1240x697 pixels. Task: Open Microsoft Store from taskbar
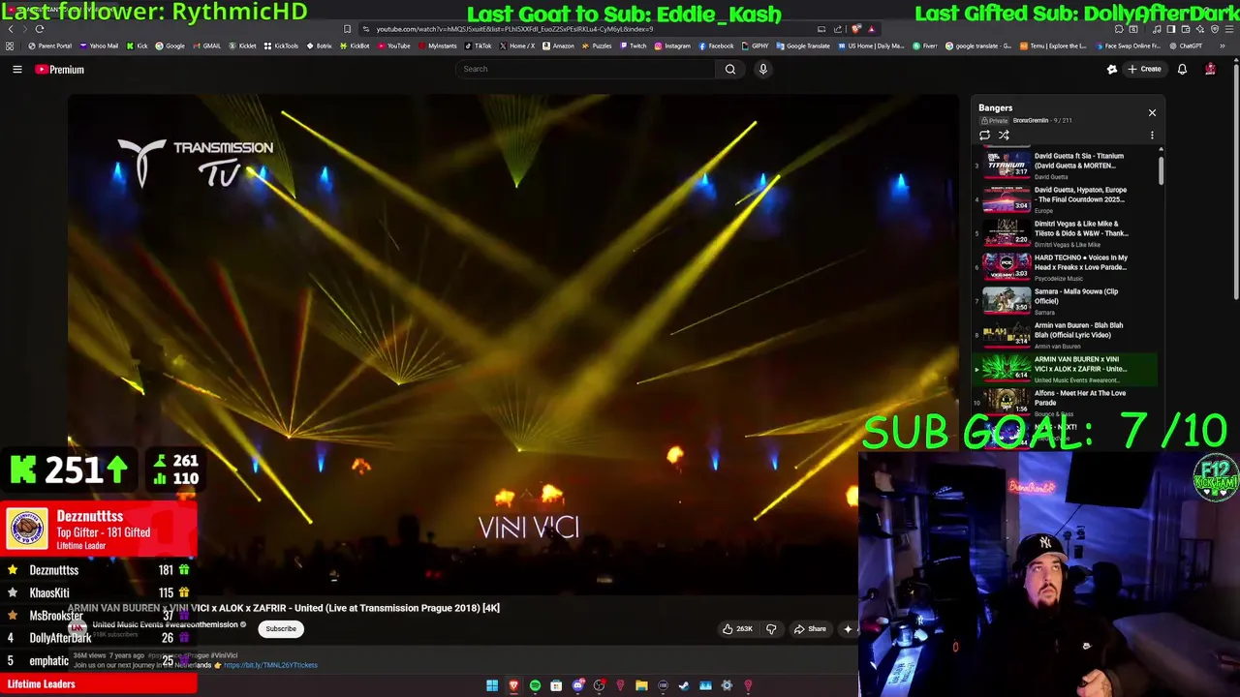556,686
